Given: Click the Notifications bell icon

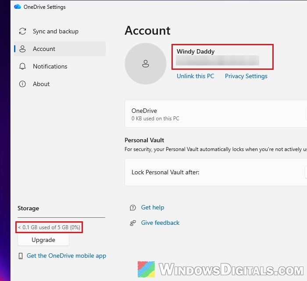Looking at the screenshot, I should tap(22, 66).
